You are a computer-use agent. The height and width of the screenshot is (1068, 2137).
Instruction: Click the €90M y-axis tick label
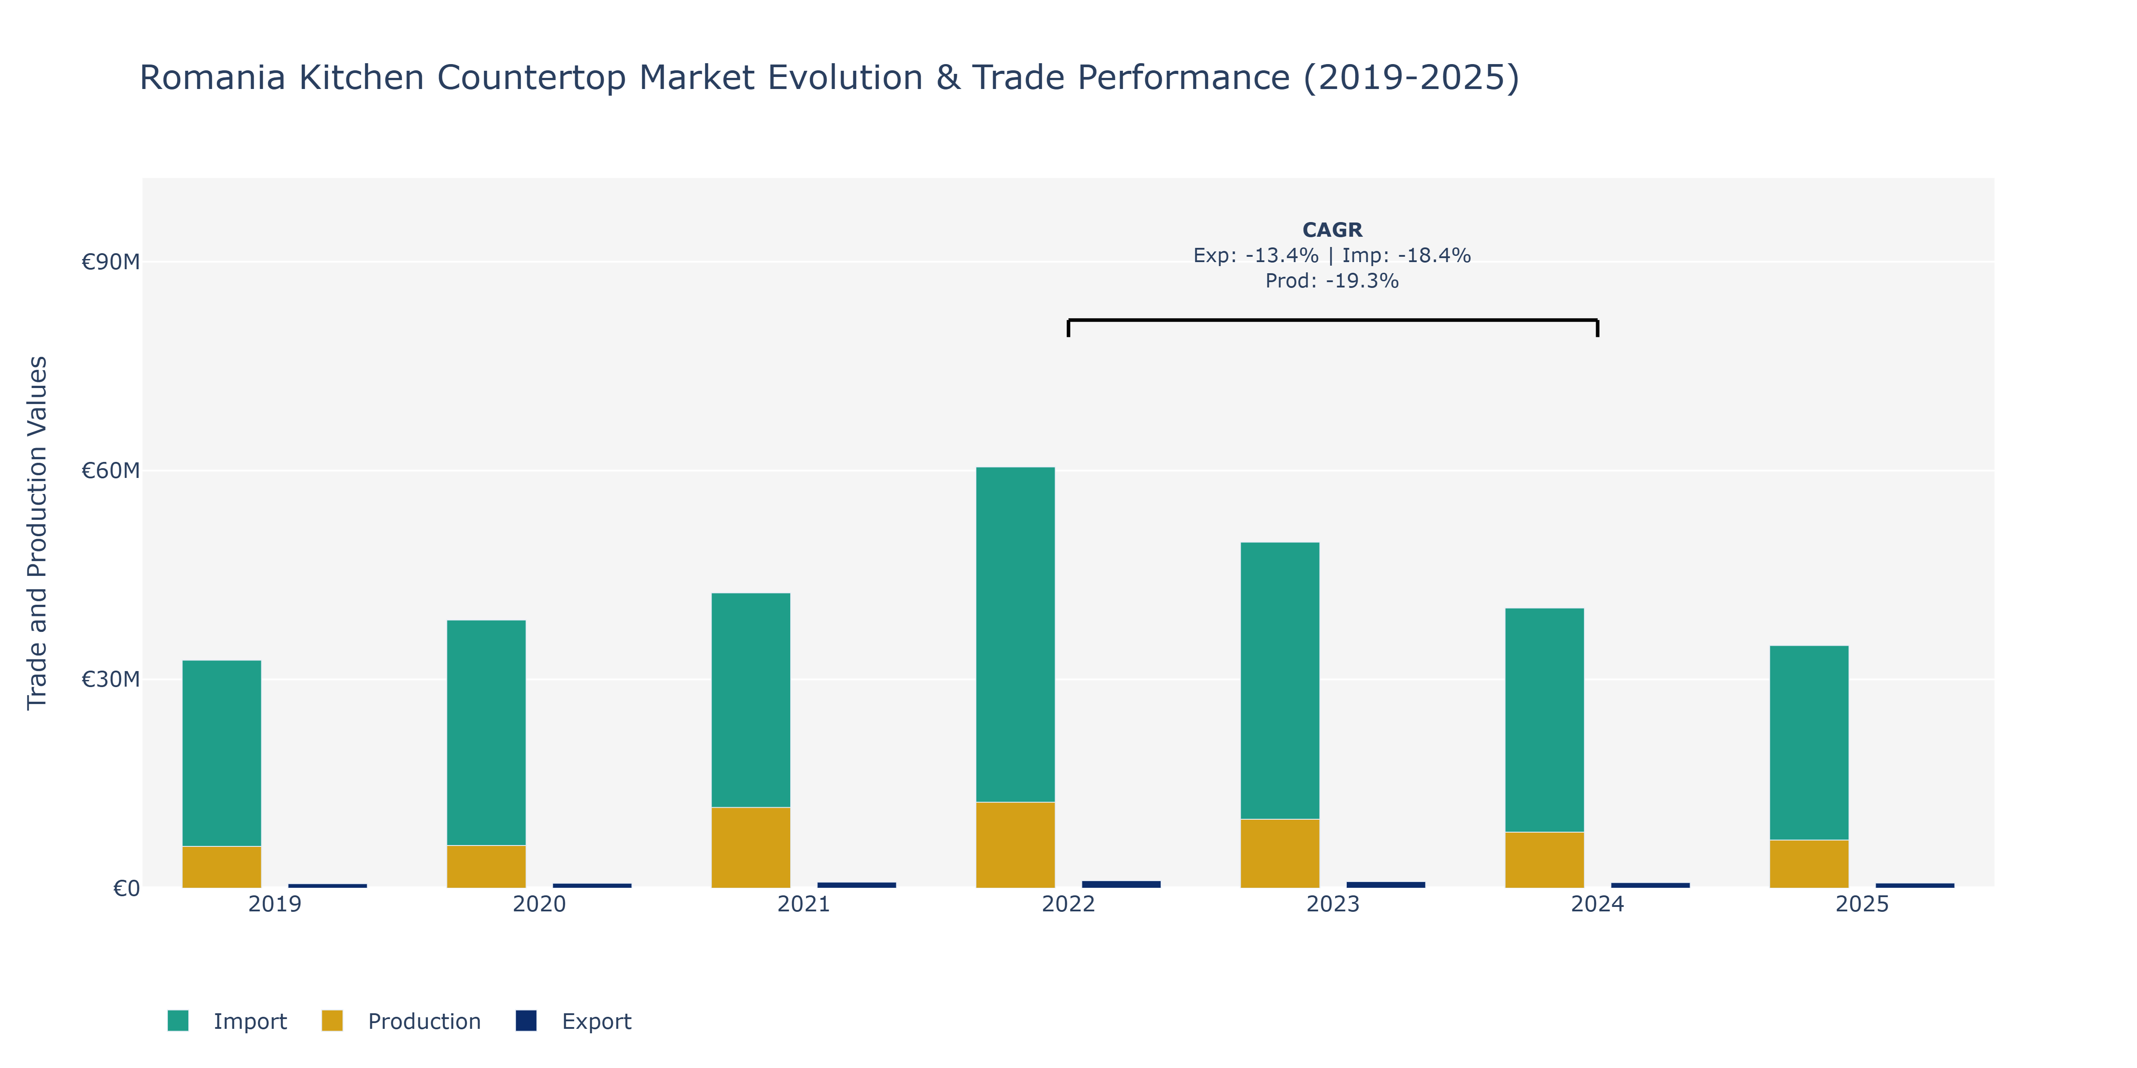tap(110, 262)
